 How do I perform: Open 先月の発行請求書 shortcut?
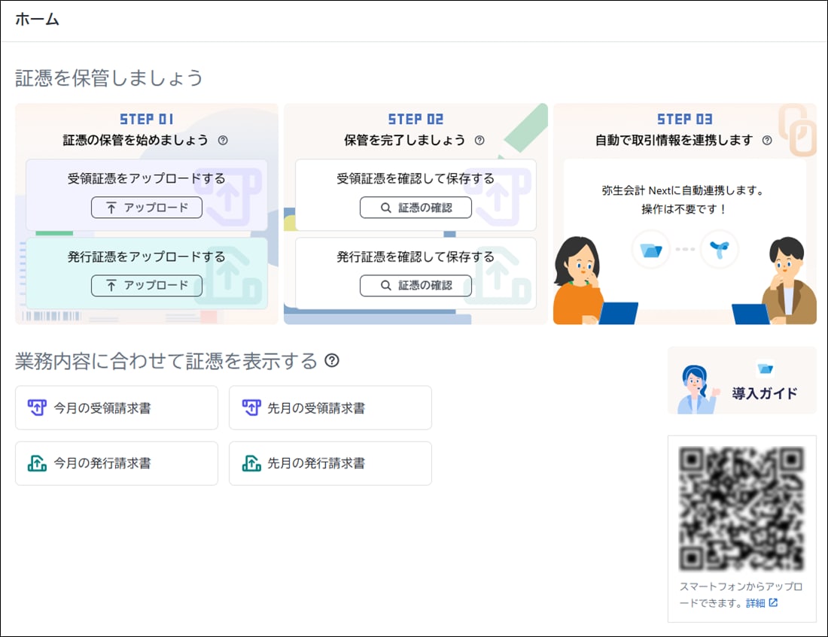click(330, 463)
